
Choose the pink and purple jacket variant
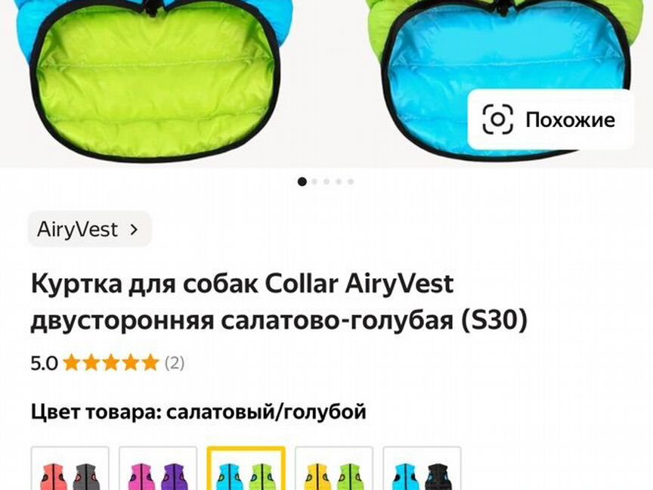click(x=158, y=468)
